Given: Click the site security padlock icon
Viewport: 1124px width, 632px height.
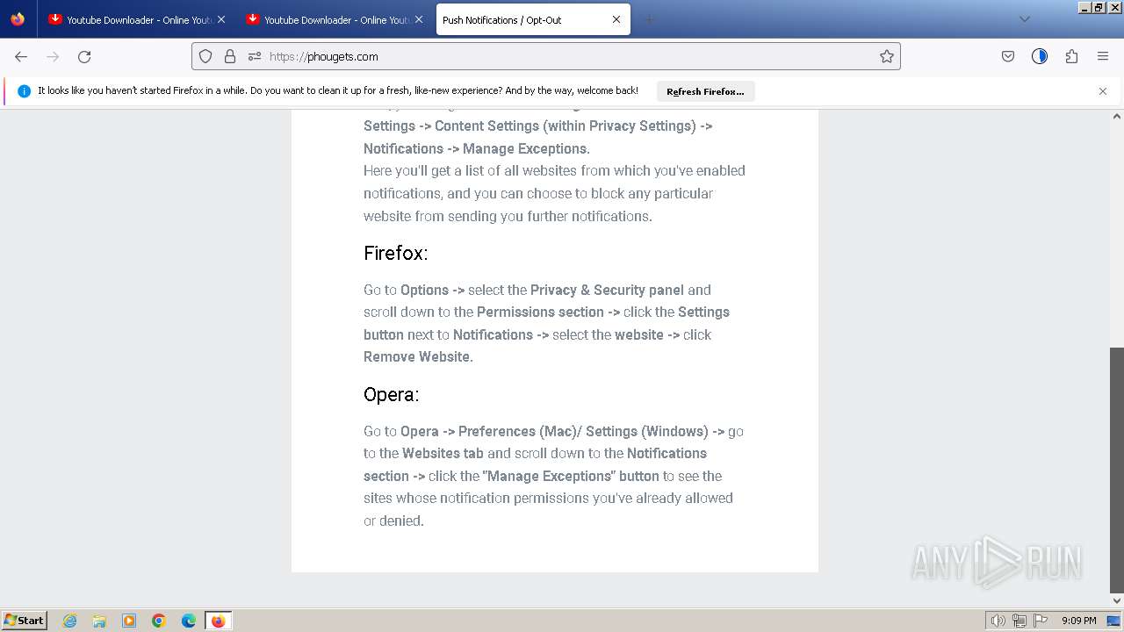Looking at the screenshot, I should click(230, 56).
